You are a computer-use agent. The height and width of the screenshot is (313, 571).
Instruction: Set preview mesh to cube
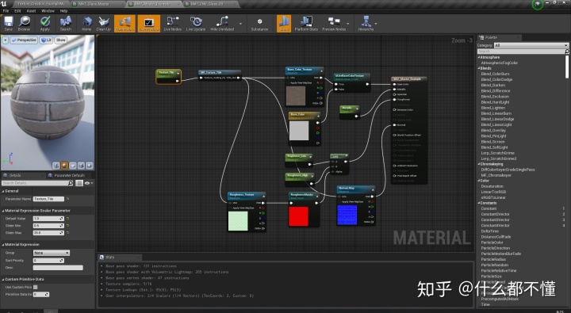[81, 166]
